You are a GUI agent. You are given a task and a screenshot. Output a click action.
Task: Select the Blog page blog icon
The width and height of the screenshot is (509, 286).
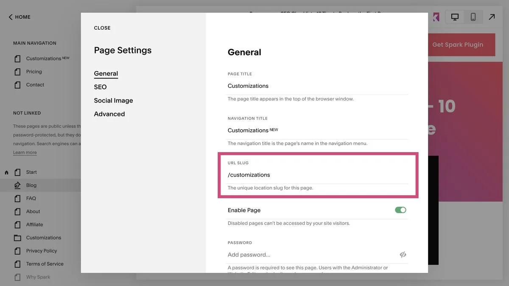17,185
